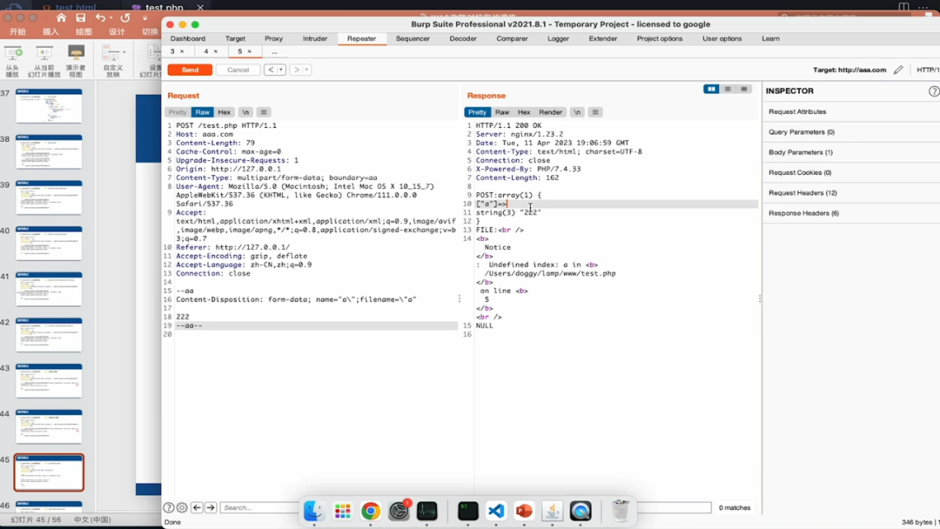The width and height of the screenshot is (940, 529).
Task: Click the request search help icon
Action: (x=169, y=507)
